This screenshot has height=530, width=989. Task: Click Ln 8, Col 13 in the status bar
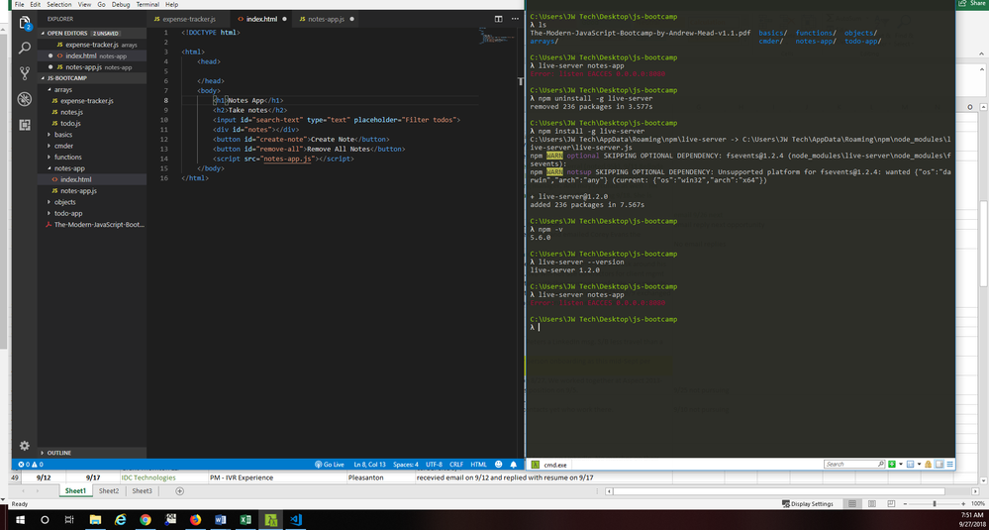point(369,465)
